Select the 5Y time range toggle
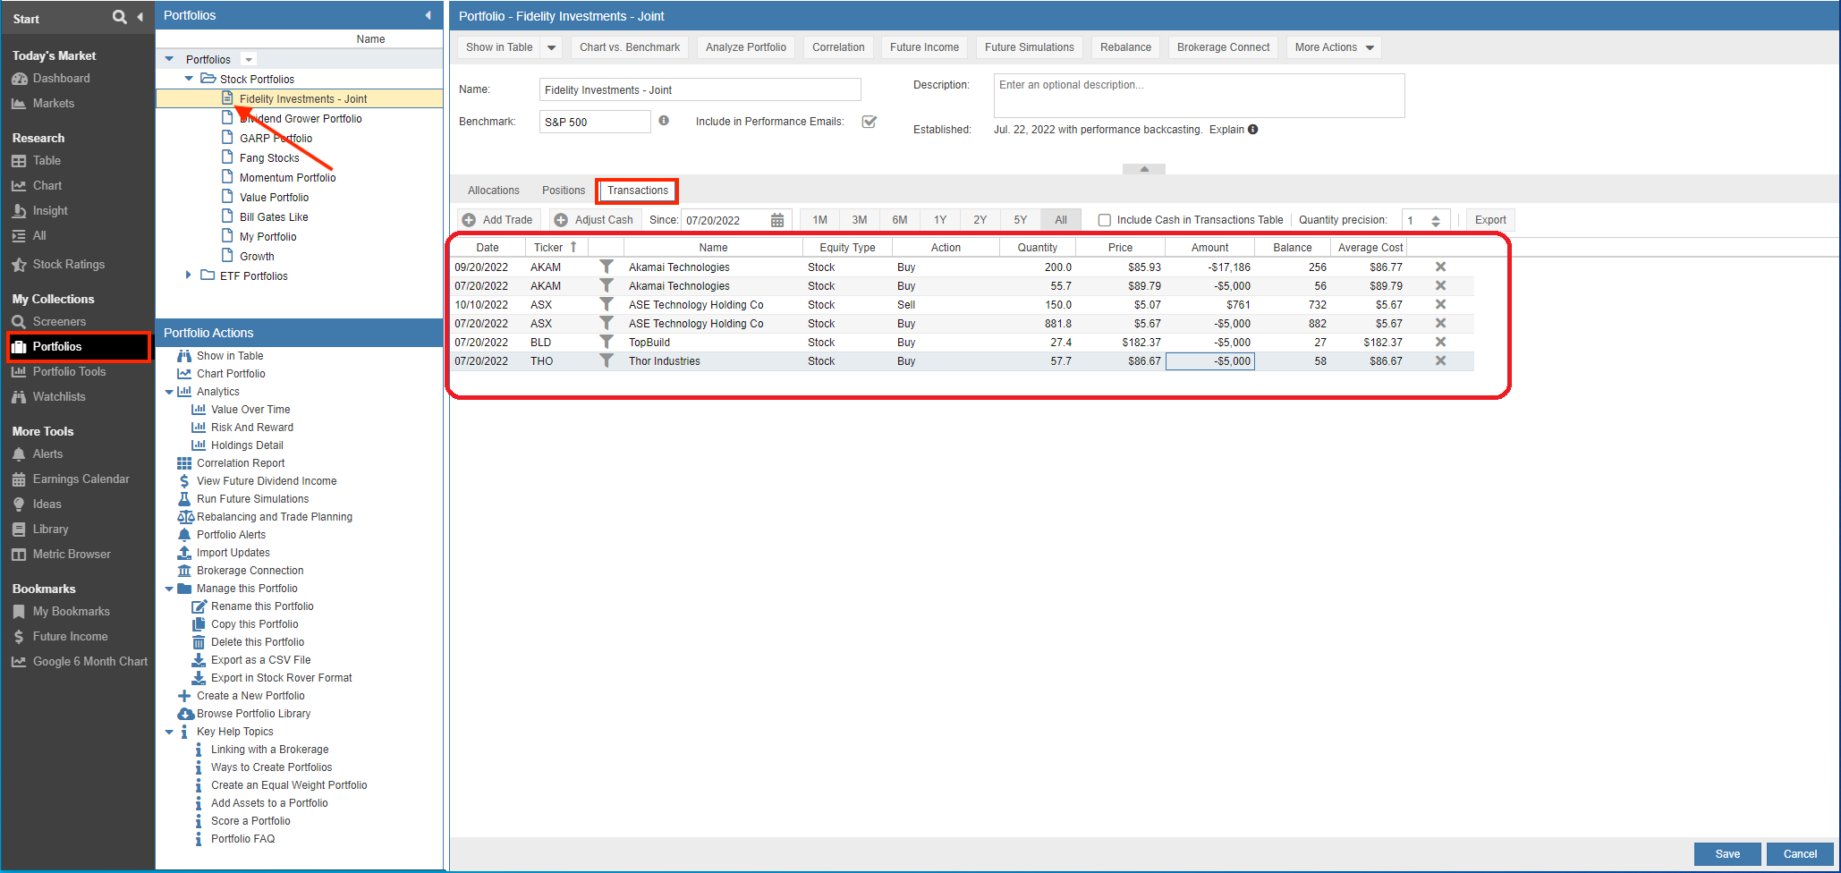Screen dimensions: 1841x873 (x=1021, y=220)
